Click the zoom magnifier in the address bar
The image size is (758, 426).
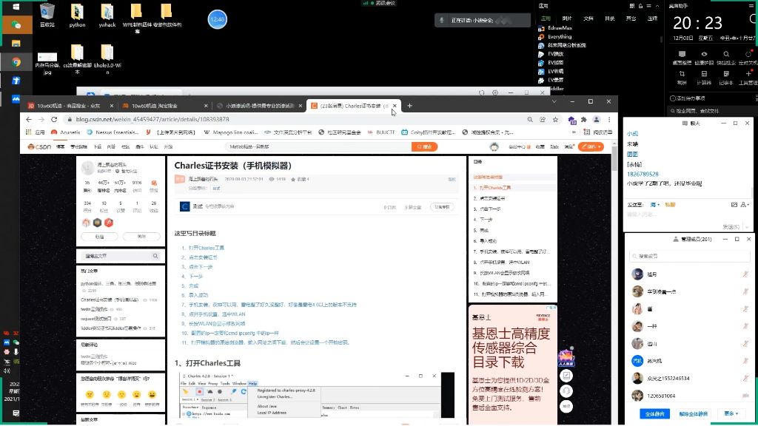click(530, 119)
